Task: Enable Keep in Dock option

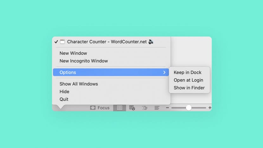Action: [x=188, y=72]
